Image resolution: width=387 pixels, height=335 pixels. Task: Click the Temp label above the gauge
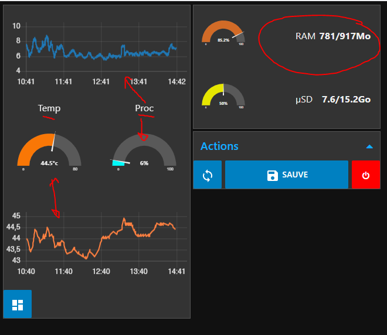click(49, 108)
